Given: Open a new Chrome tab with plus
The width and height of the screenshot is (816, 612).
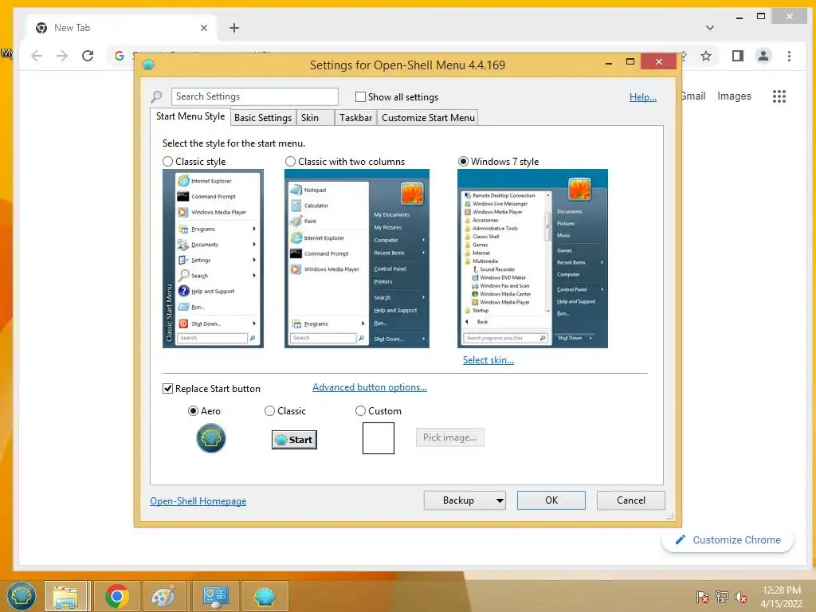Looking at the screenshot, I should click(234, 28).
